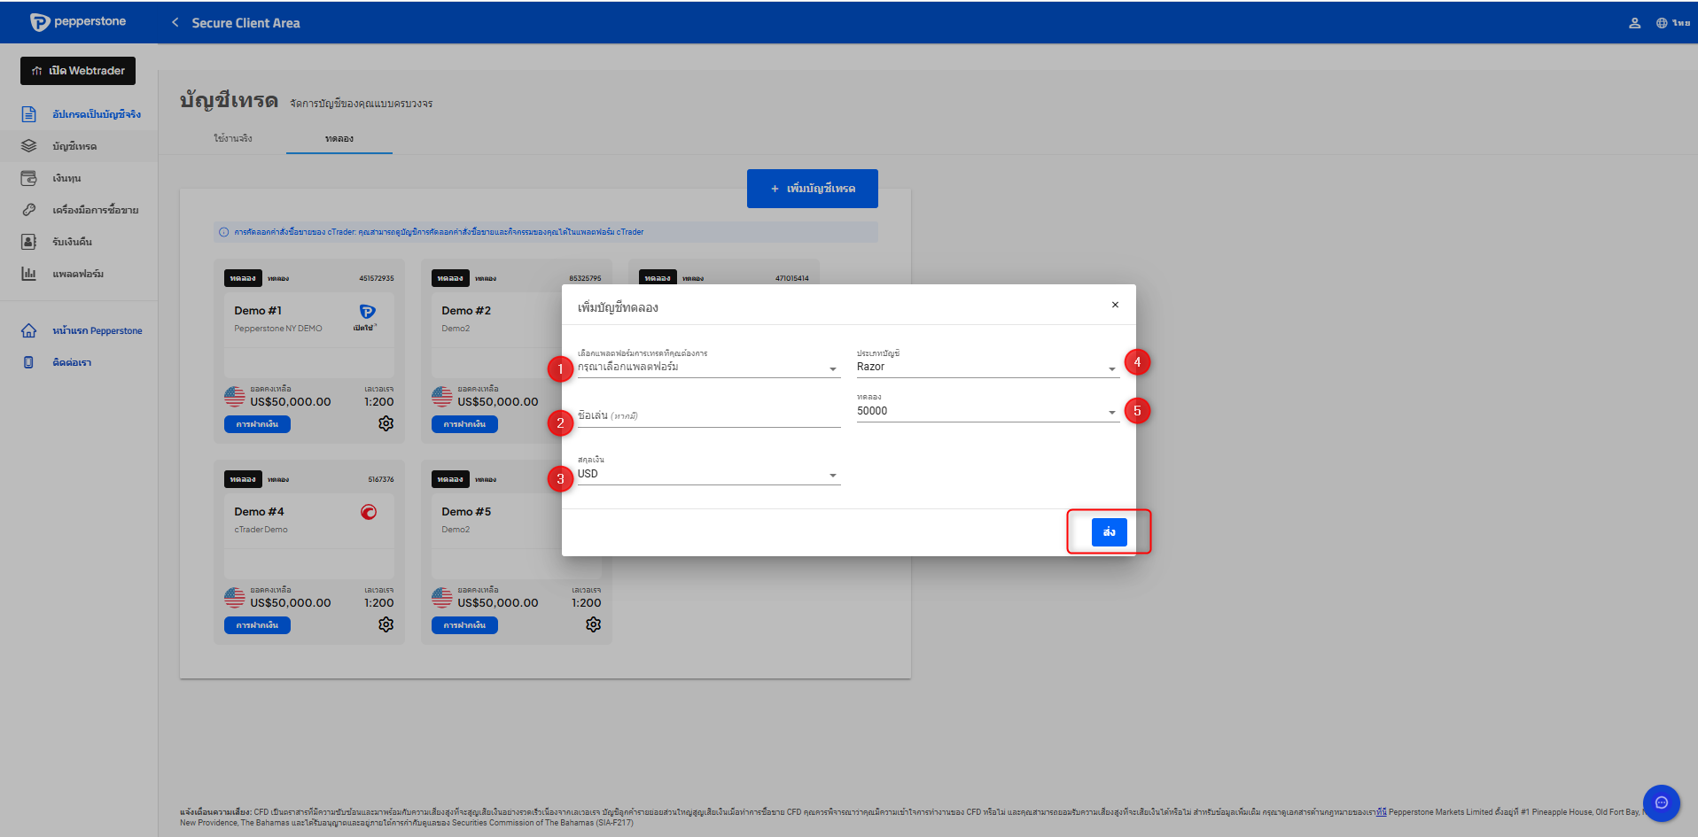Click the add trading account button

coord(812,189)
